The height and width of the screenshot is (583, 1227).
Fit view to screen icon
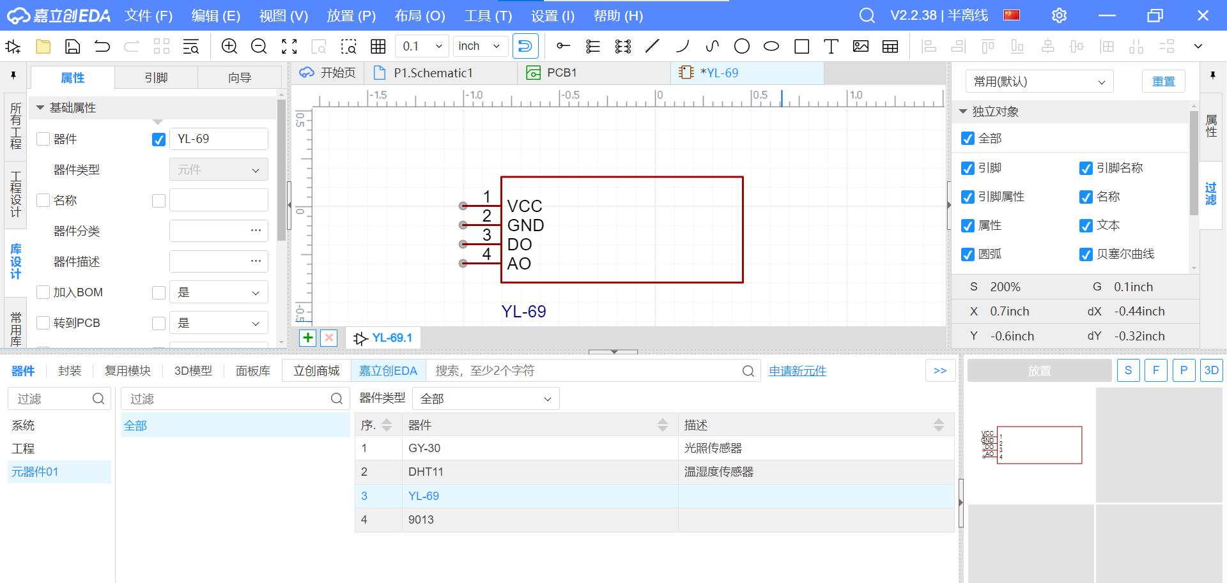289,46
